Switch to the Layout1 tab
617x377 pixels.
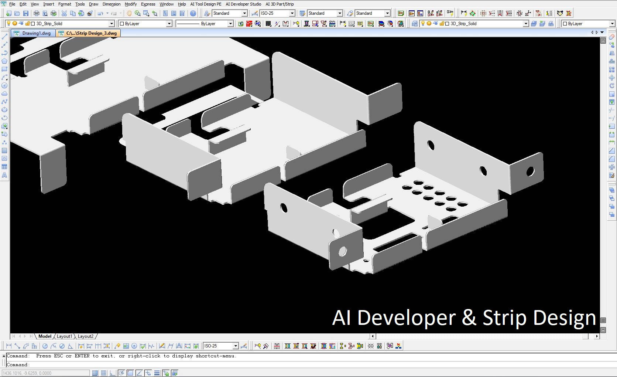[x=64, y=336]
